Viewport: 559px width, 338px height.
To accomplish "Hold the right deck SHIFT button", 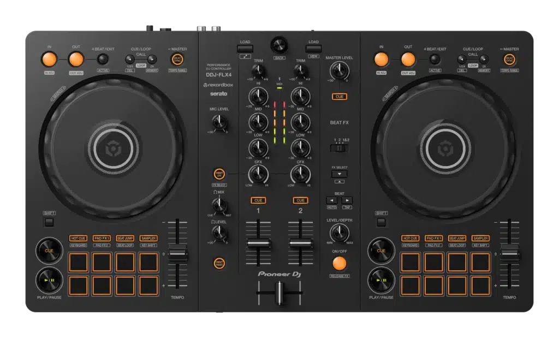I will pos(381,222).
